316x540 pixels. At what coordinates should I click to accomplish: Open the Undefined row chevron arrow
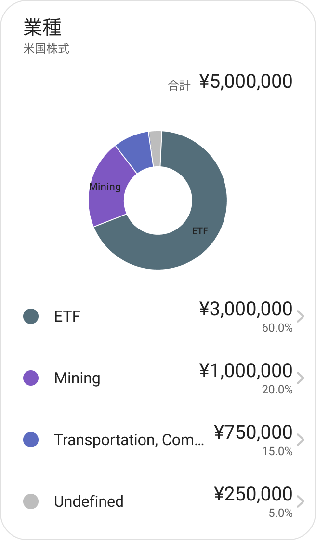pos(301,501)
